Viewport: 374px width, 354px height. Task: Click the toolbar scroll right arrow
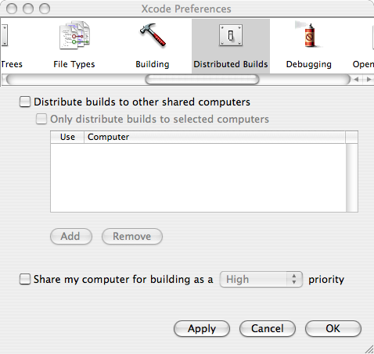pos(369,80)
